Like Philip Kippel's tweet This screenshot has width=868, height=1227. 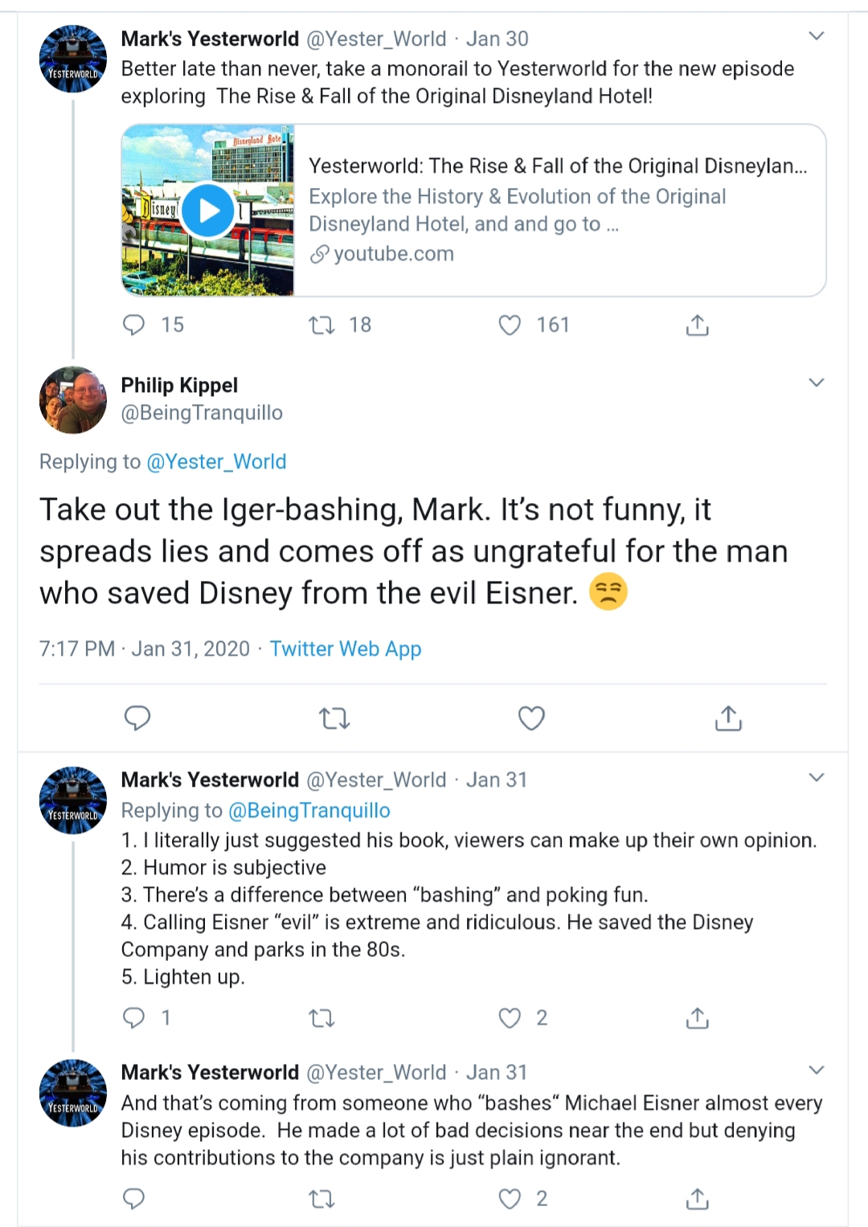[531, 718]
